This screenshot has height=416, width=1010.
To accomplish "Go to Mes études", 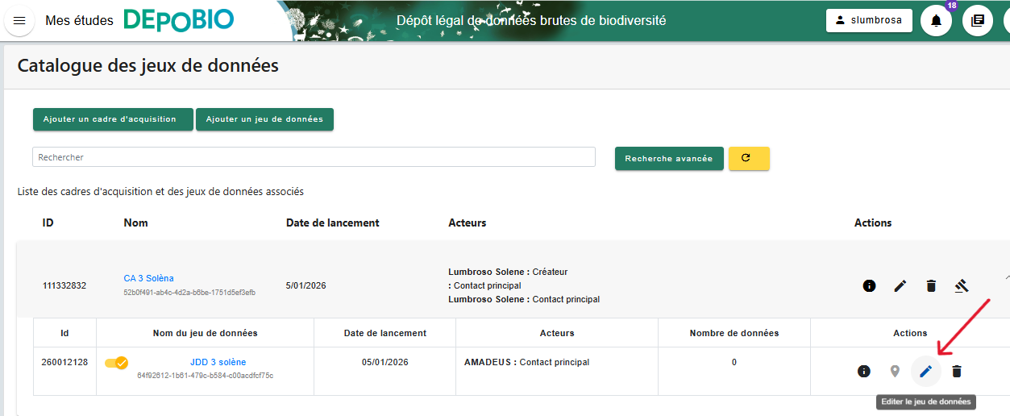I will click(x=79, y=21).
